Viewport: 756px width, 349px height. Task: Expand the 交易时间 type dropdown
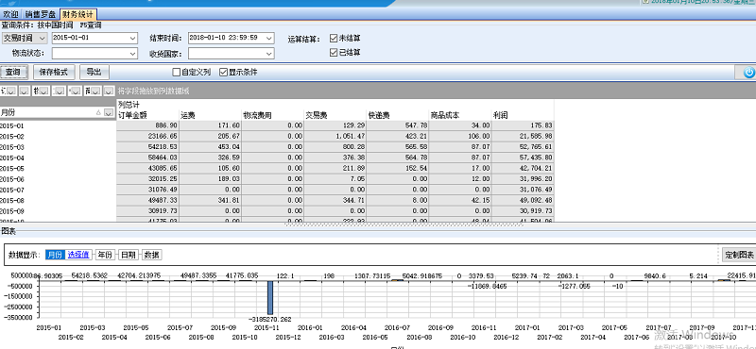pos(42,38)
